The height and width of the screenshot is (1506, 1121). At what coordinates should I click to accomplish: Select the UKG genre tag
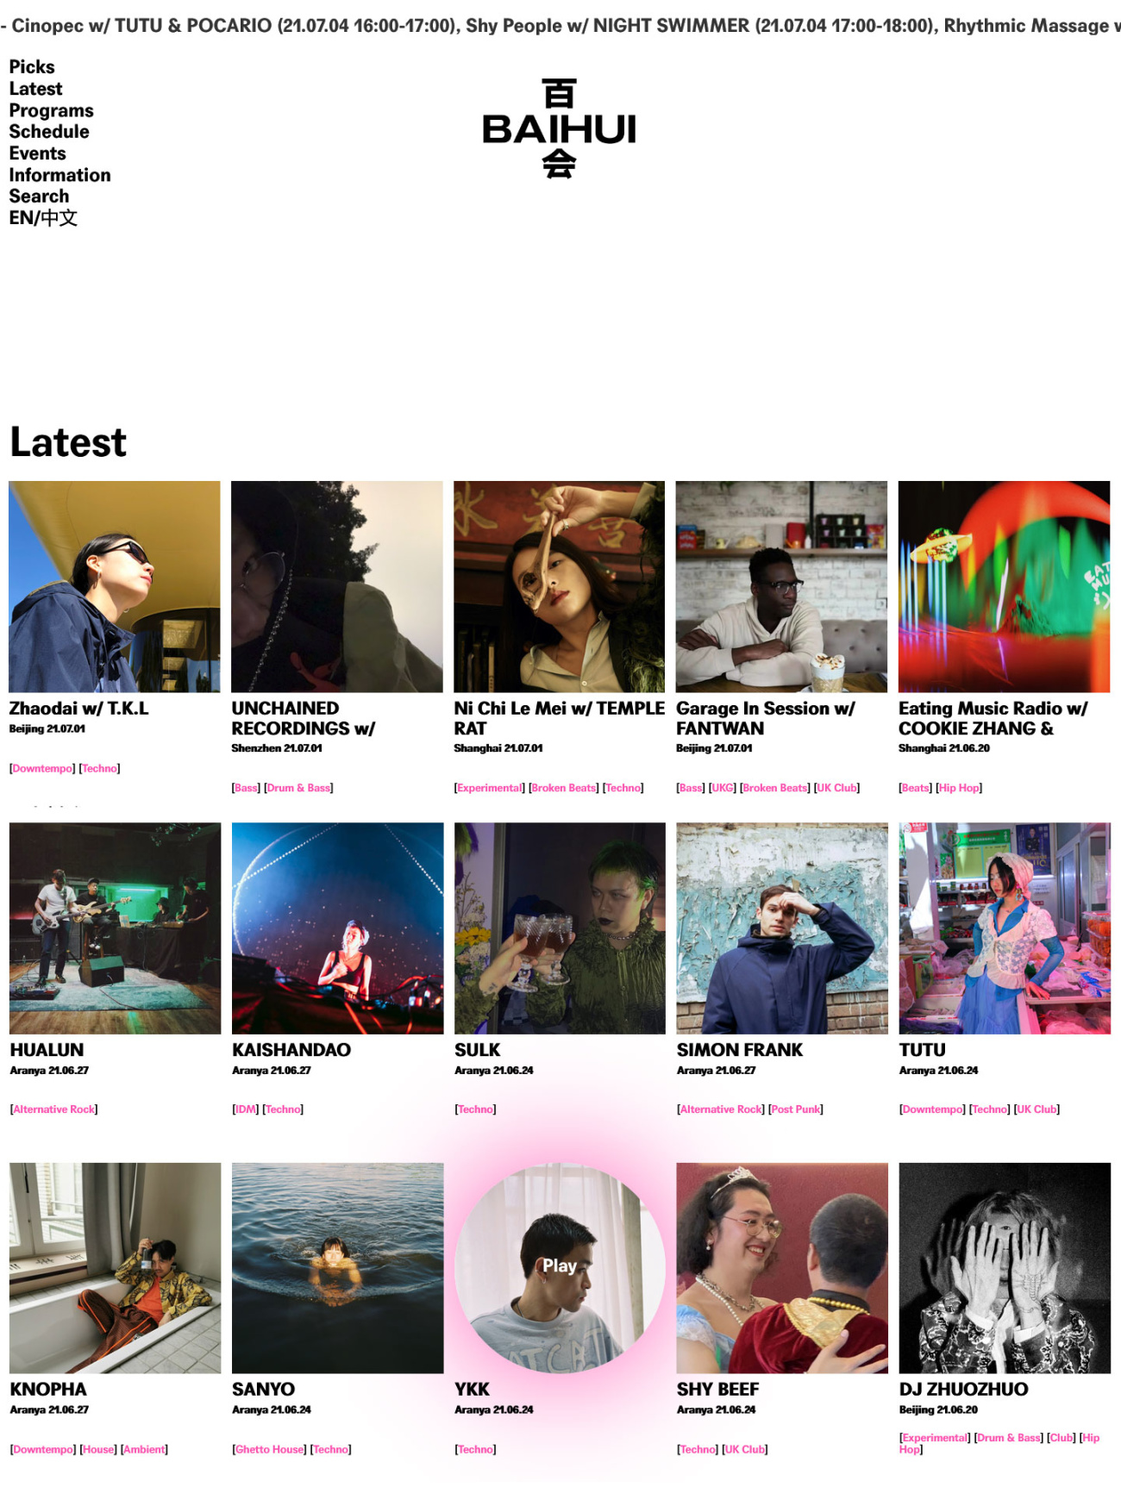(723, 788)
